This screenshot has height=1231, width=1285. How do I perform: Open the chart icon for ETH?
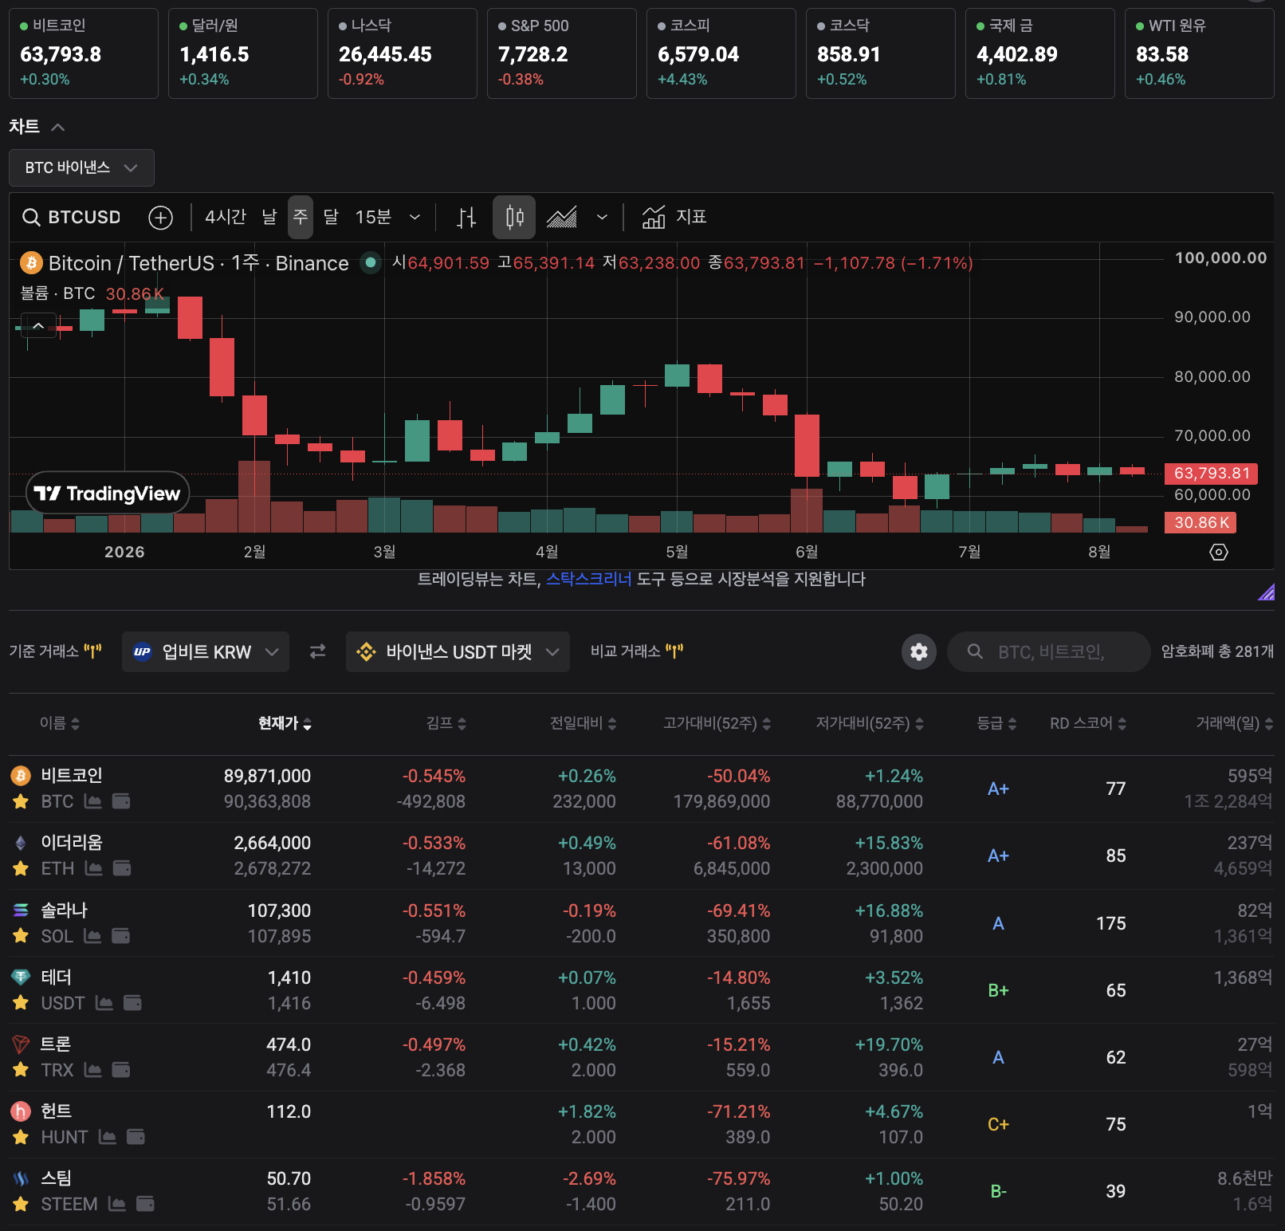click(94, 868)
